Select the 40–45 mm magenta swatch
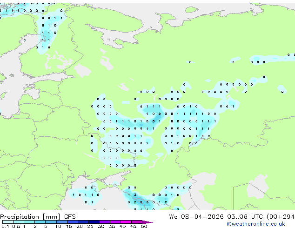Image resolution: width=295 pixels, height=228 pixels. point(126,222)
